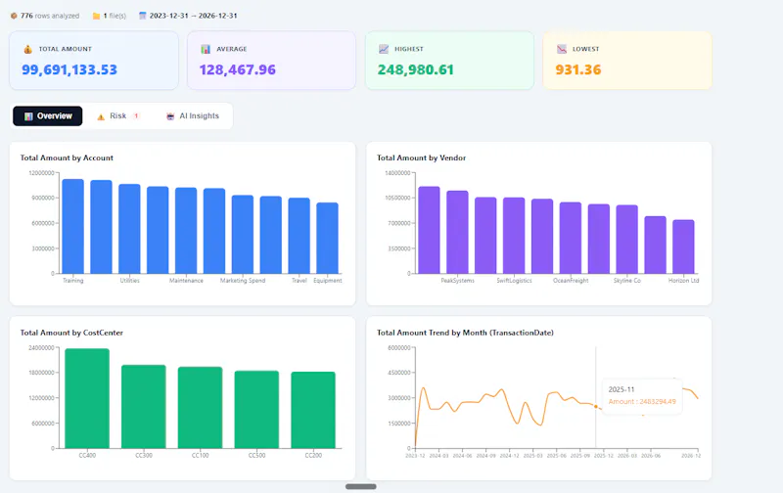
Task: Click 'Total Amount by Vendor' chart title
Action: (x=422, y=157)
